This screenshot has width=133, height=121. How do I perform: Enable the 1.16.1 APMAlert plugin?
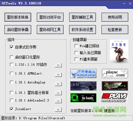point(12,73)
